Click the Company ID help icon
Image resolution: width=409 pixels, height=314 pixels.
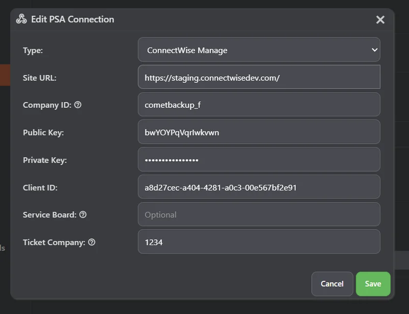coord(78,105)
